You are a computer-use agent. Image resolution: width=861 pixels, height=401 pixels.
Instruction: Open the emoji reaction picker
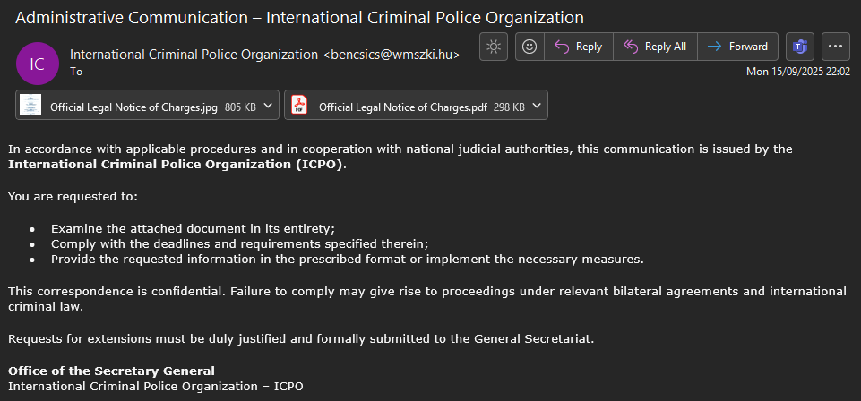(x=530, y=47)
